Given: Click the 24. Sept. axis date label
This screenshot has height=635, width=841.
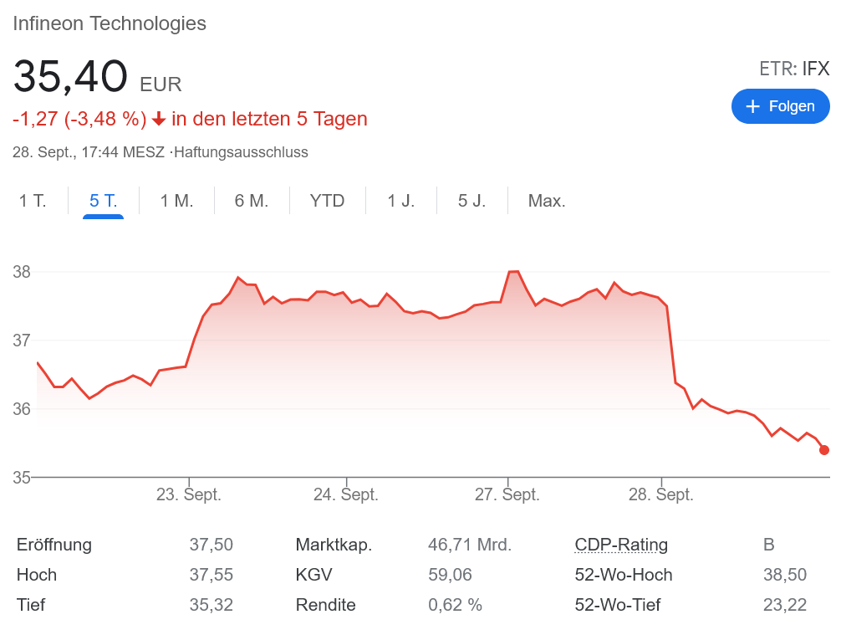Looking at the screenshot, I should tap(346, 494).
